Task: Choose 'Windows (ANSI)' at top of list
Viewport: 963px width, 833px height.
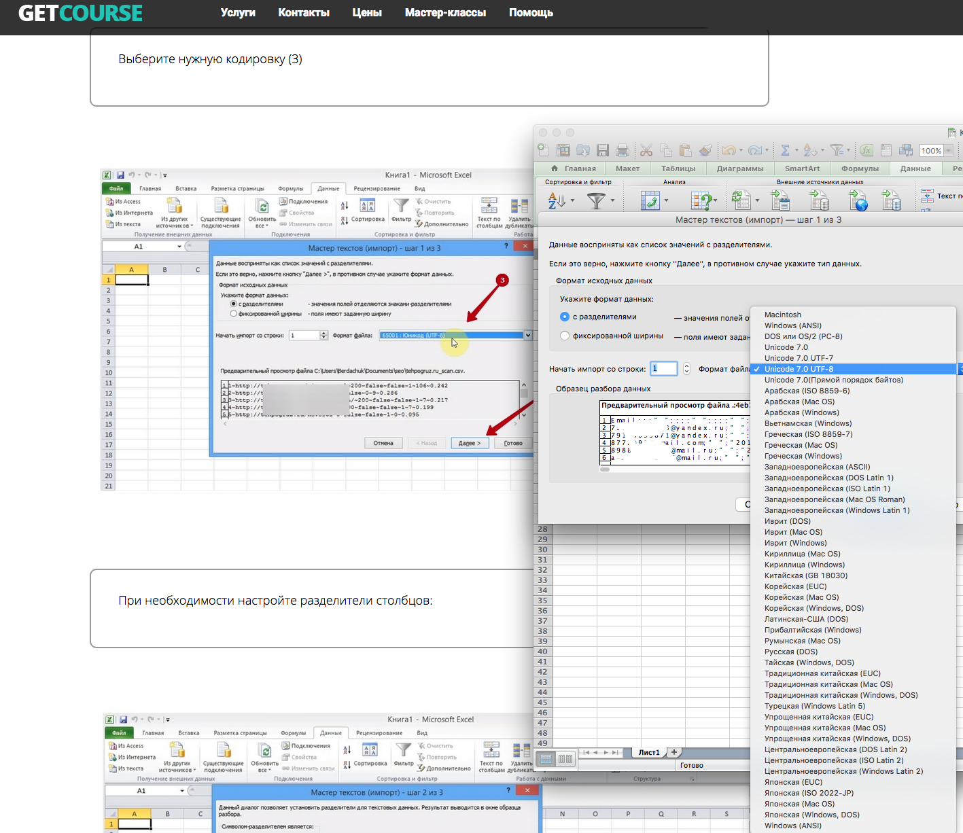Action: [792, 325]
